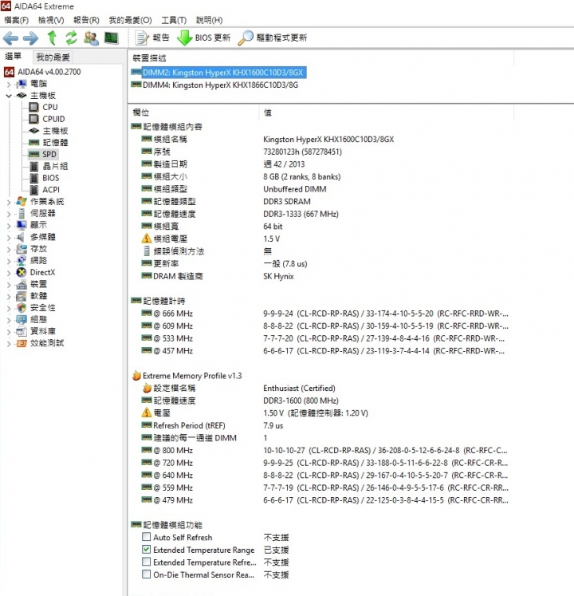Image resolution: width=574 pixels, height=596 pixels.
Task: Select the 晶片組 chipset icon
Action: click(33, 166)
